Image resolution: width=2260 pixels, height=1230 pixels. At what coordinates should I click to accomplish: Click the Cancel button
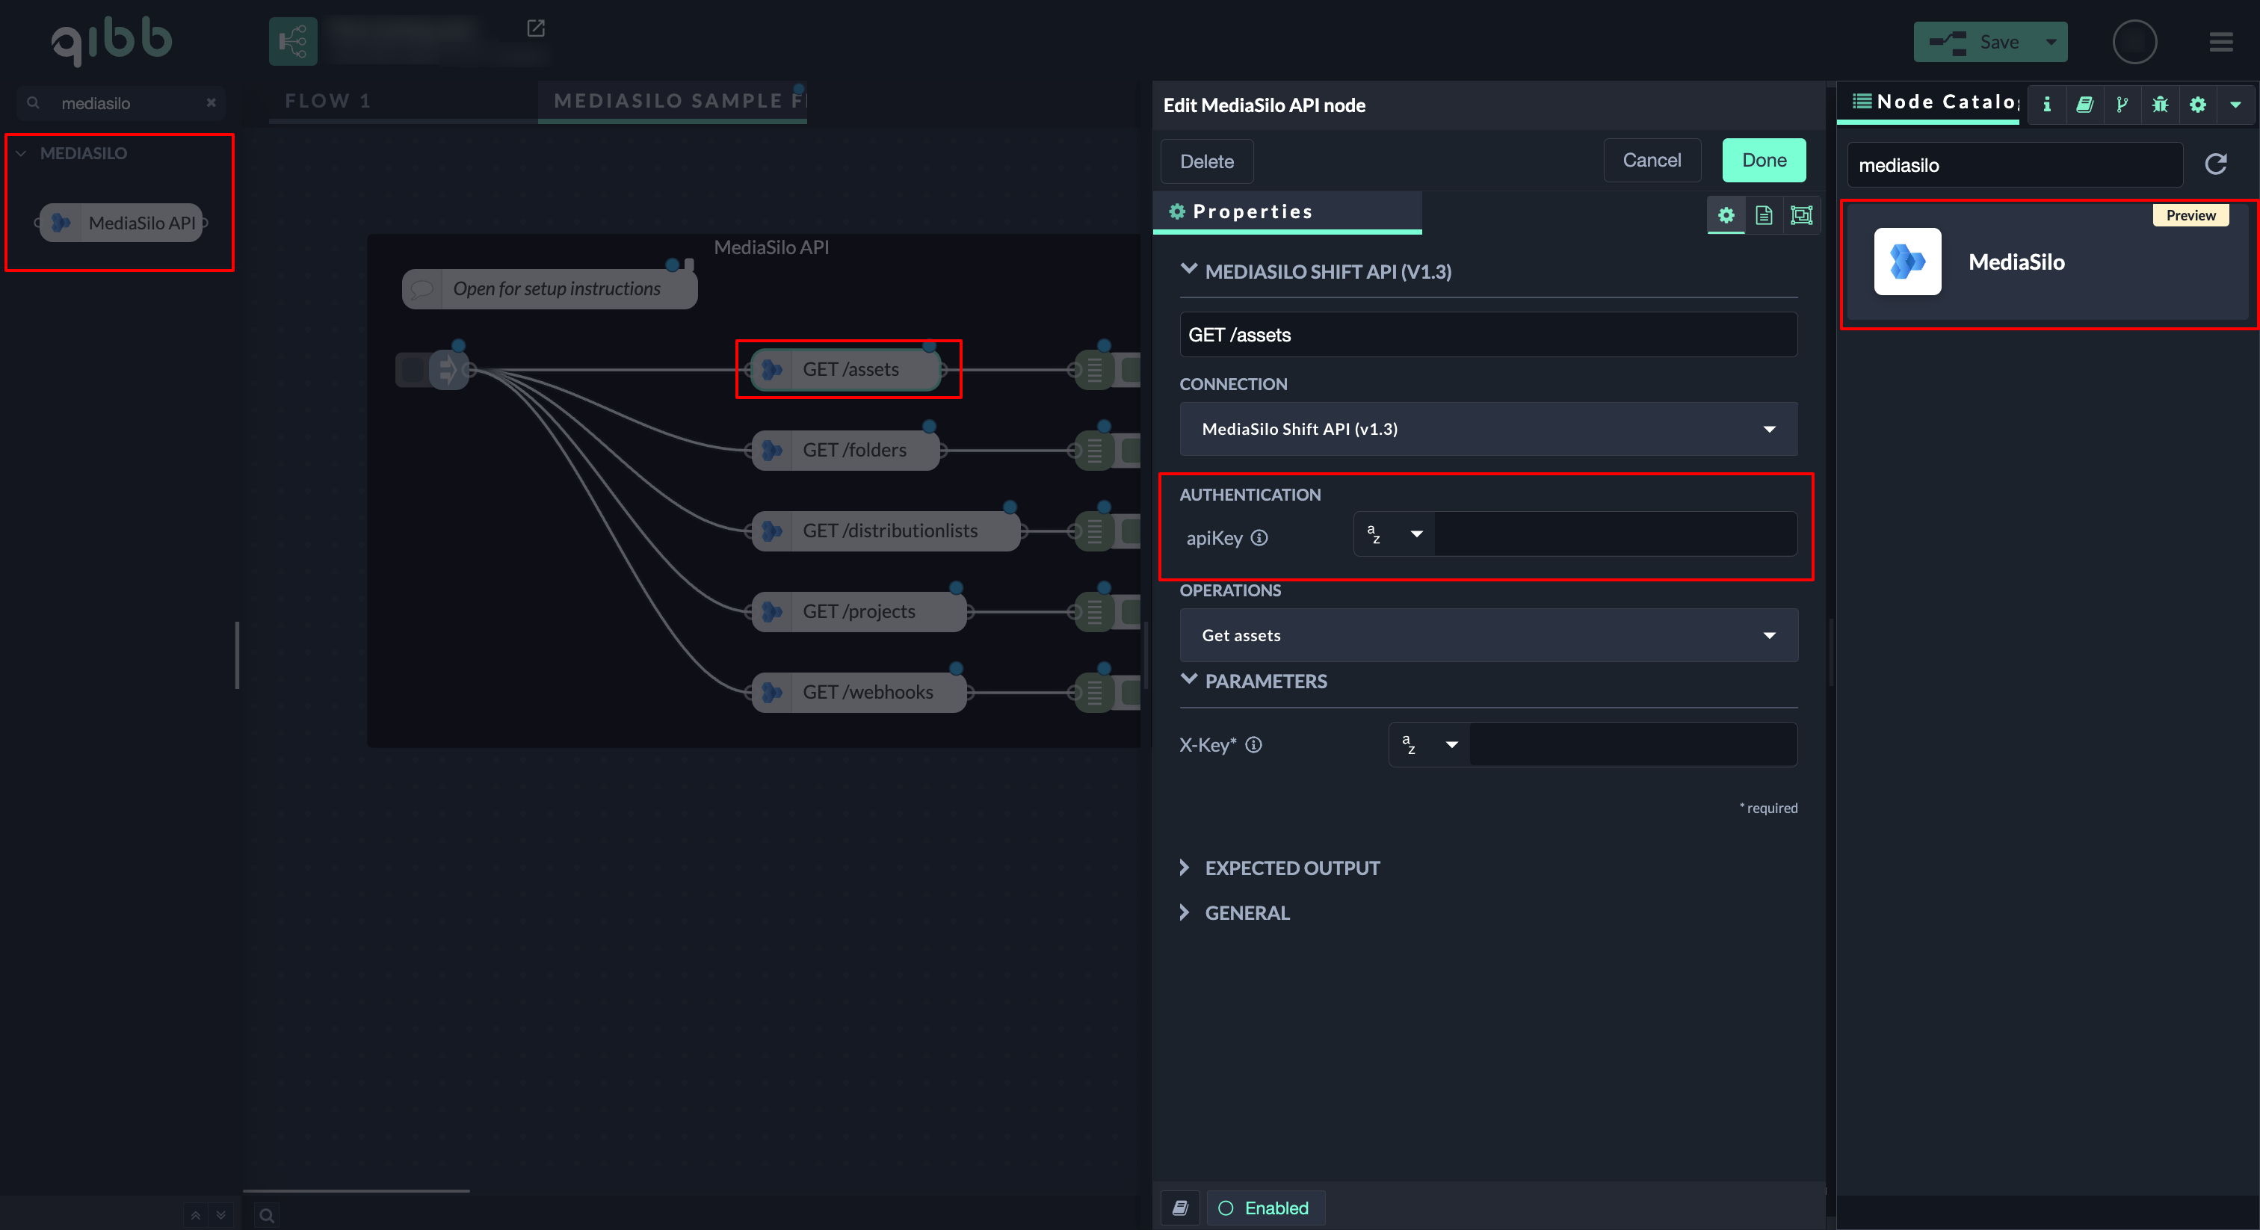[x=1651, y=161]
